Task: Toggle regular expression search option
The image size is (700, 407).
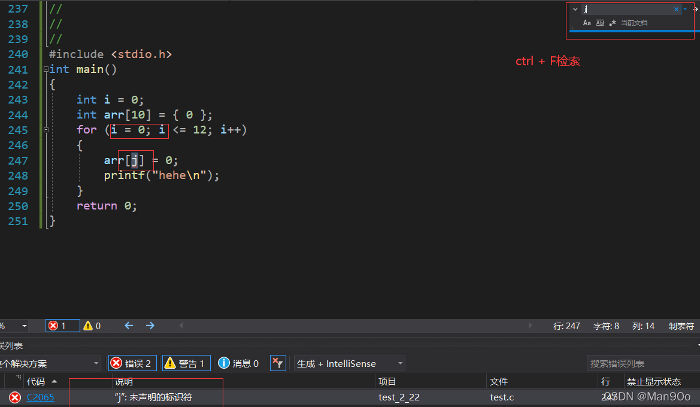Action: (x=613, y=23)
